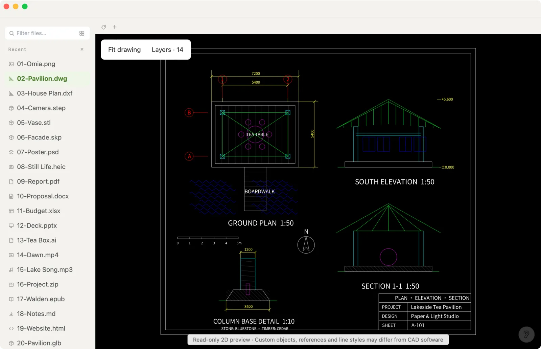Click the cube icon beside 04-Camera.step

coord(11,108)
